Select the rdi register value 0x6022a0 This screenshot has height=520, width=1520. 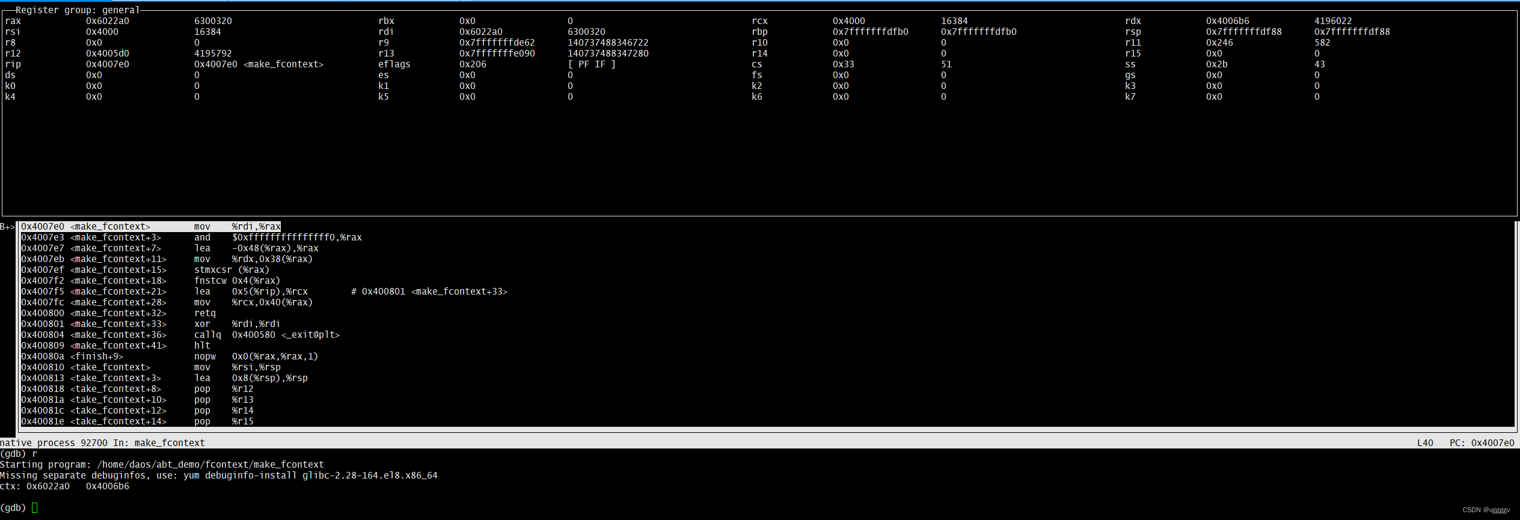tap(481, 32)
